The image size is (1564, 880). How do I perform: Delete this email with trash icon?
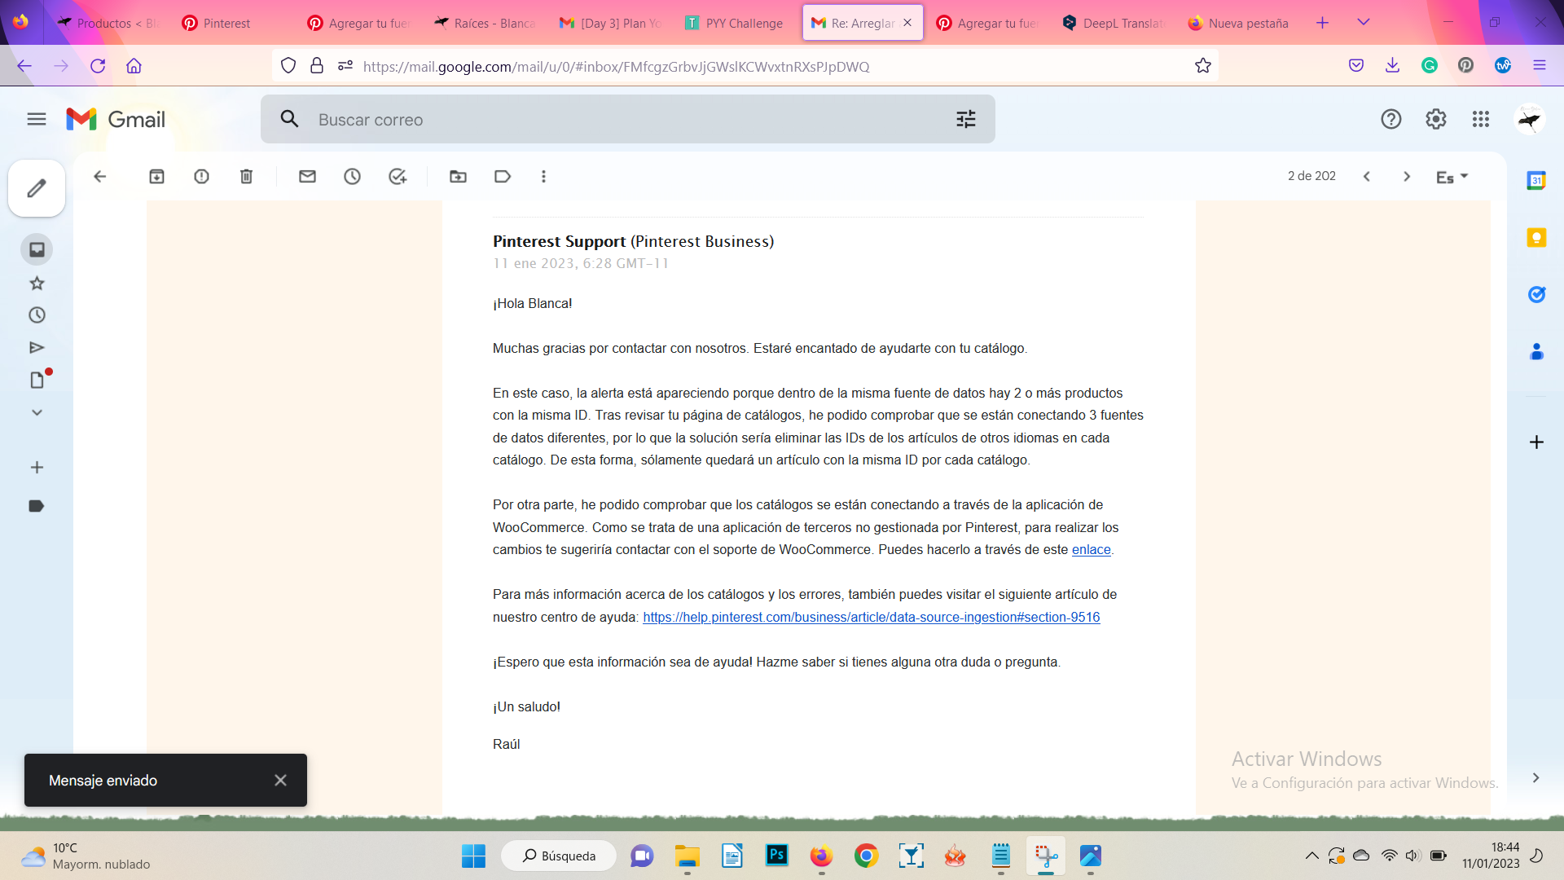246,176
